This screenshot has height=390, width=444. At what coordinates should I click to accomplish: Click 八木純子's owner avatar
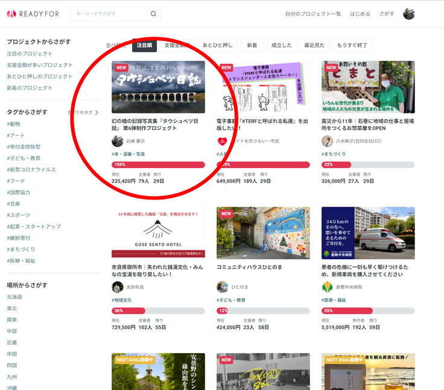pyautogui.click(x=327, y=141)
